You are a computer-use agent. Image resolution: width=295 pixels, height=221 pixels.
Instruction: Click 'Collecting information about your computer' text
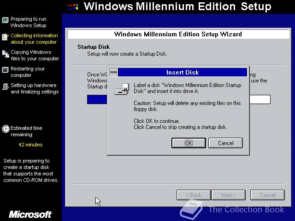coord(34,39)
